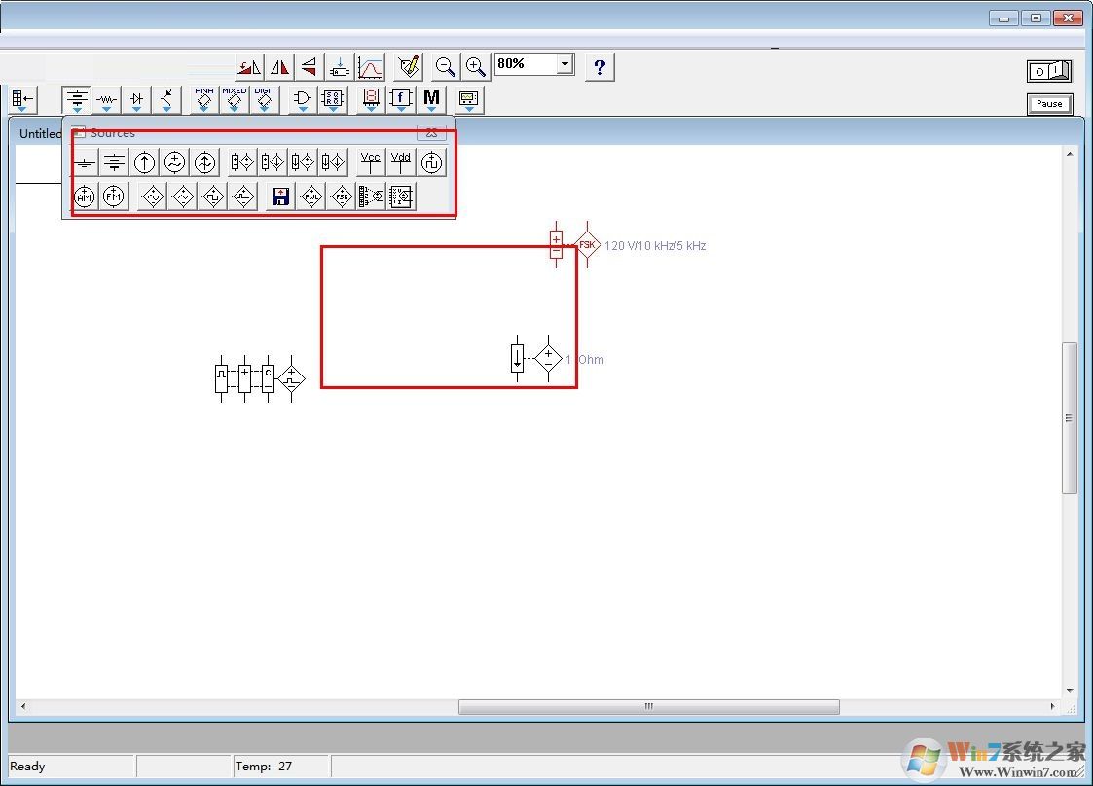The height and width of the screenshot is (786, 1093).
Task: Place the AM signal source
Action: (x=84, y=196)
